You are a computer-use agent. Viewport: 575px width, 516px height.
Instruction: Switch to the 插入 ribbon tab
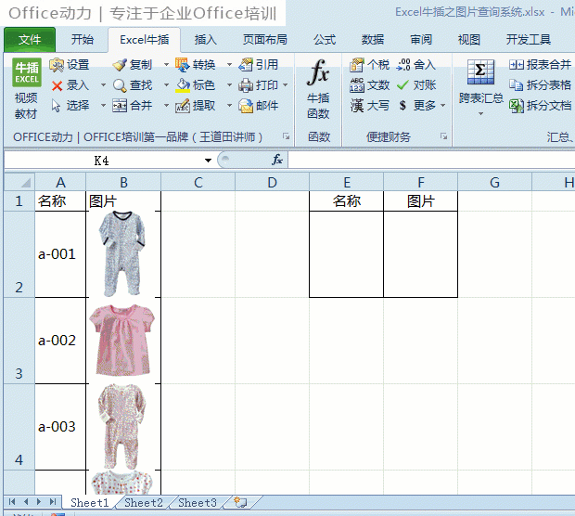(206, 40)
